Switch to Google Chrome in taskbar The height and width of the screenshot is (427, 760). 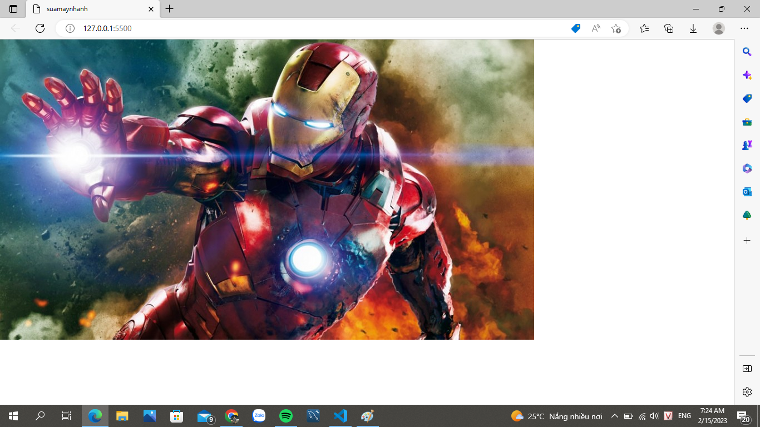pyautogui.click(x=232, y=416)
